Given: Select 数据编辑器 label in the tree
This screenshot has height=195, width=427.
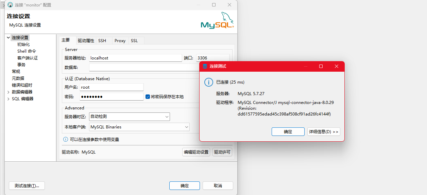Looking at the screenshot, I should 22,92.
